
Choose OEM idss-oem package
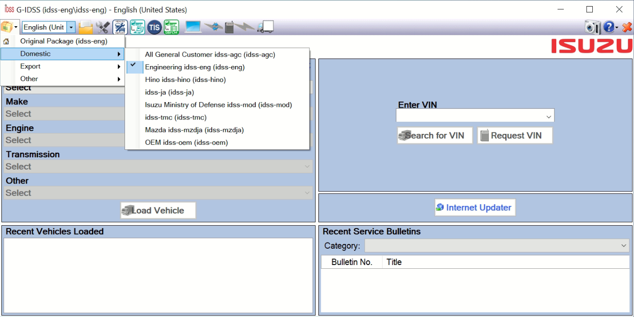pyautogui.click(x=217, y=142)
